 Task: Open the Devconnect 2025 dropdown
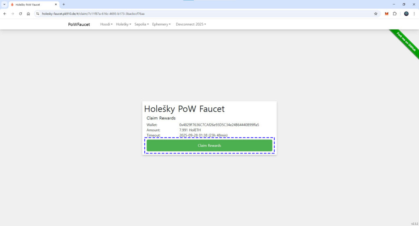click(191, 24)
